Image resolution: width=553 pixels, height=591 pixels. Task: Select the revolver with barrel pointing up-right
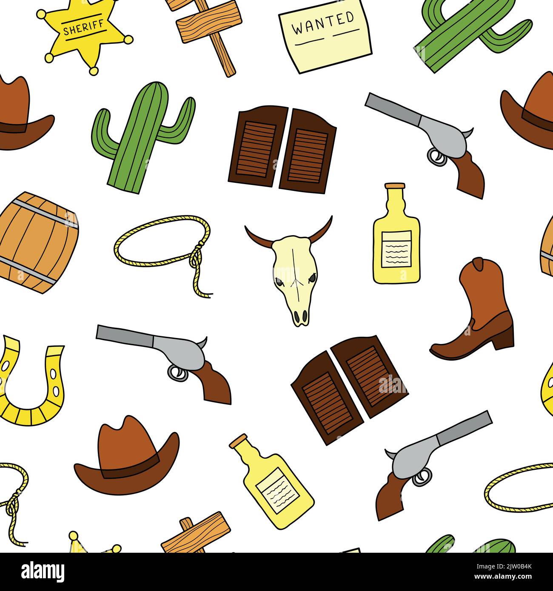(x=433, y=465)
